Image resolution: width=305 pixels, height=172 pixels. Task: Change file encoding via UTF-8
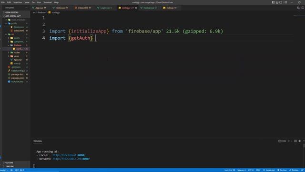pos(251,170)
